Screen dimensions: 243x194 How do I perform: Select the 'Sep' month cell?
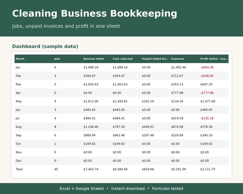[18, 135]
